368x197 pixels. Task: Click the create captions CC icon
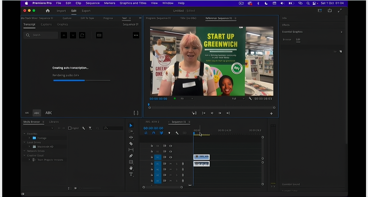[99, 35]
